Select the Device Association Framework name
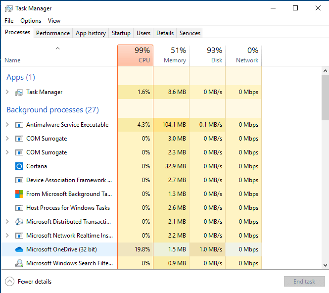This screenshot has width=329, height=293. point(69,180)
